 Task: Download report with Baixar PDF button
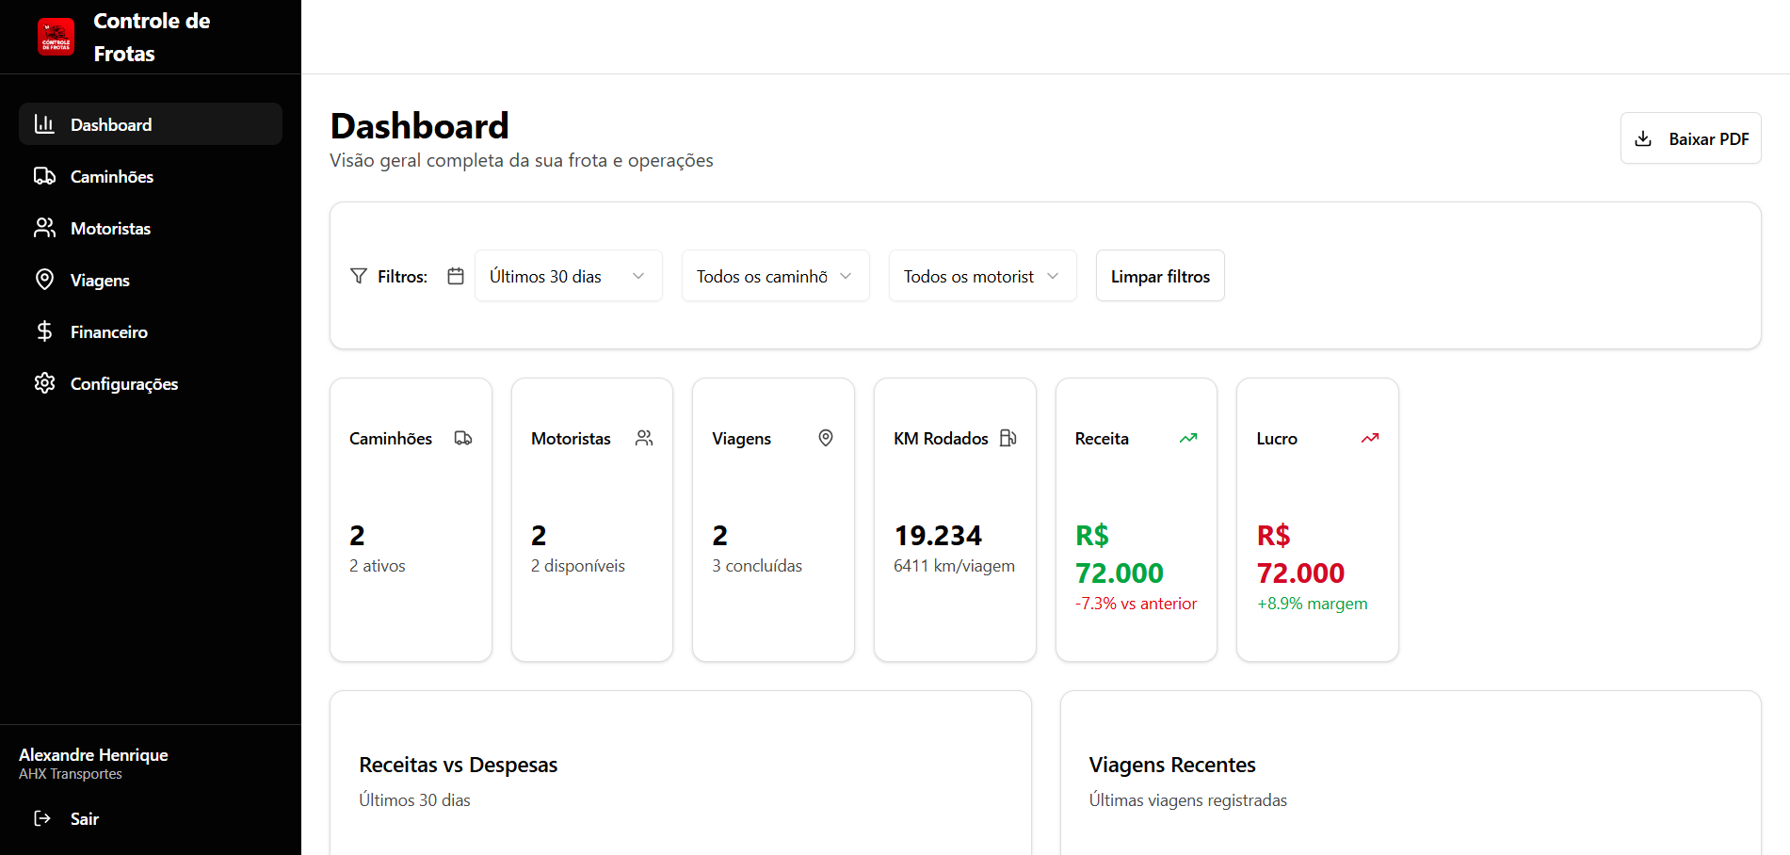[1690, 138]
